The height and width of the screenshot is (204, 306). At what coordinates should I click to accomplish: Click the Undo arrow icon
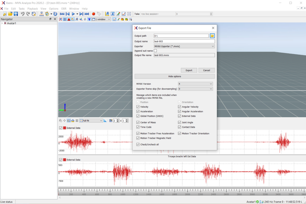[x=23, y=14]
